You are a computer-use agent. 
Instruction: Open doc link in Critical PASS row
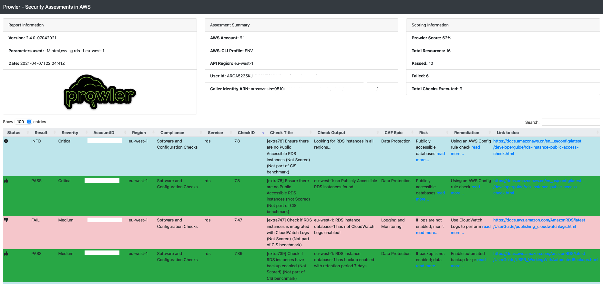click(537, 187)
